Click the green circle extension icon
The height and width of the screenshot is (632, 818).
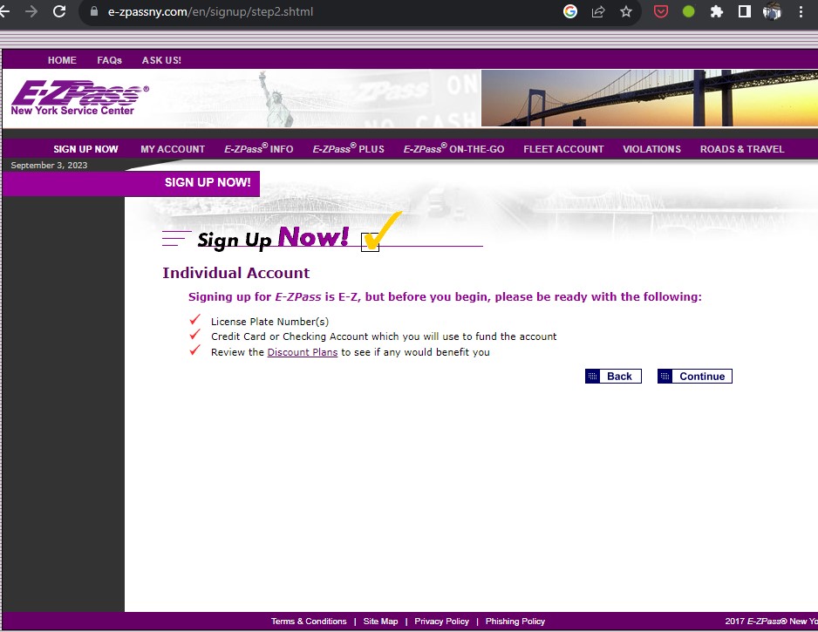[x=689, y=11]
